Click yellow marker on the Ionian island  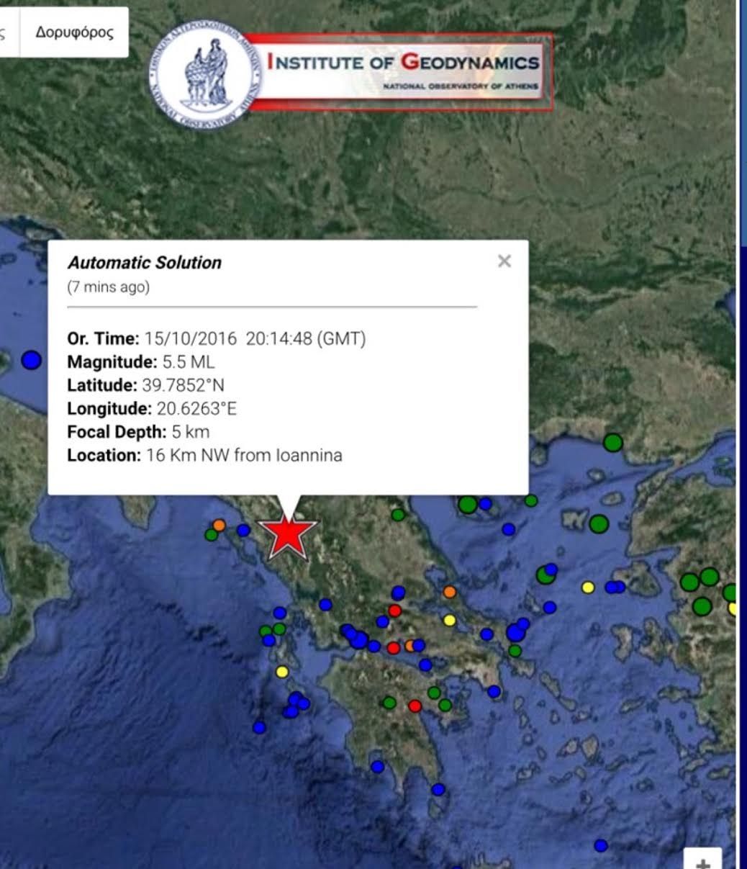(x=282, y=672)
